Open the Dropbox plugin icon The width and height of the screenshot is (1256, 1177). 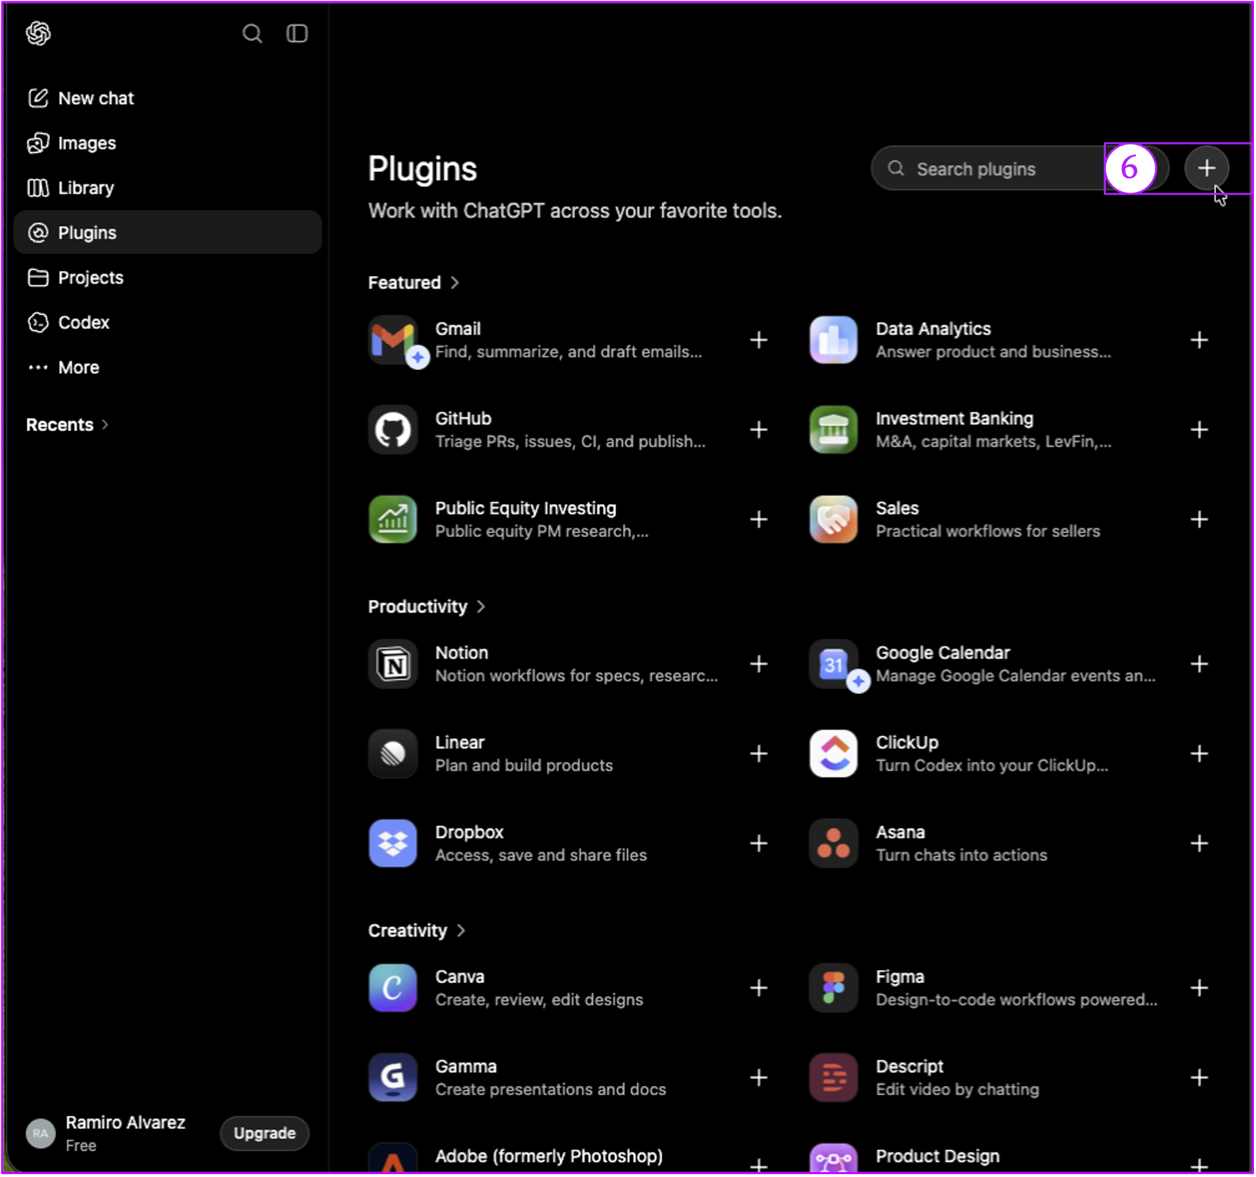click(393, 844)
